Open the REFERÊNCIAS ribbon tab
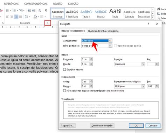166x133 pixels. coord(11,4)
